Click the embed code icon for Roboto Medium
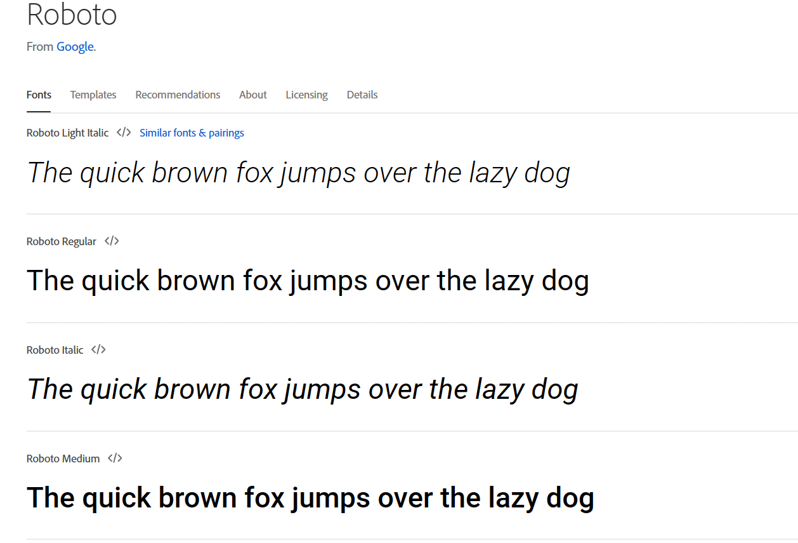The width and height of the screenshot is (798, 543). [x=115, y=459]
